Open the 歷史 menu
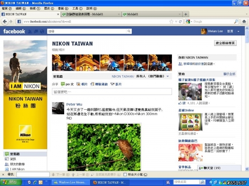Viewport: 249px width, 186px height. pyautogui.click(x=49, y=9)
